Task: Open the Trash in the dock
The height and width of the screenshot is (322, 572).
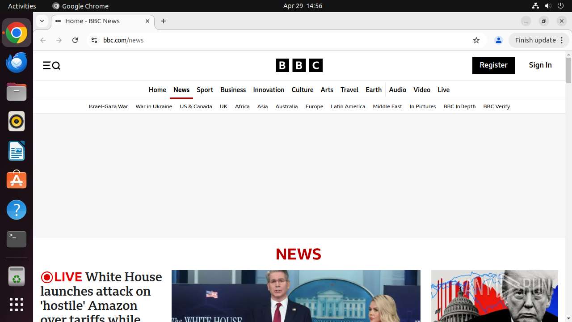Action: click(17, 276)
